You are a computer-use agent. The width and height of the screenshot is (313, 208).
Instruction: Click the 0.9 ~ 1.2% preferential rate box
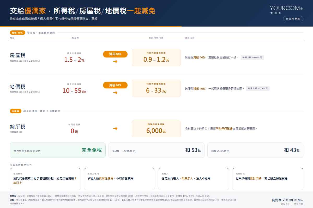(x=156, y=57)
